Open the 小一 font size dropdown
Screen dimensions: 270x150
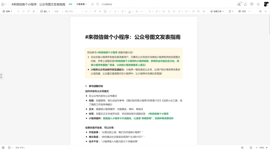(x=88, y=11)
